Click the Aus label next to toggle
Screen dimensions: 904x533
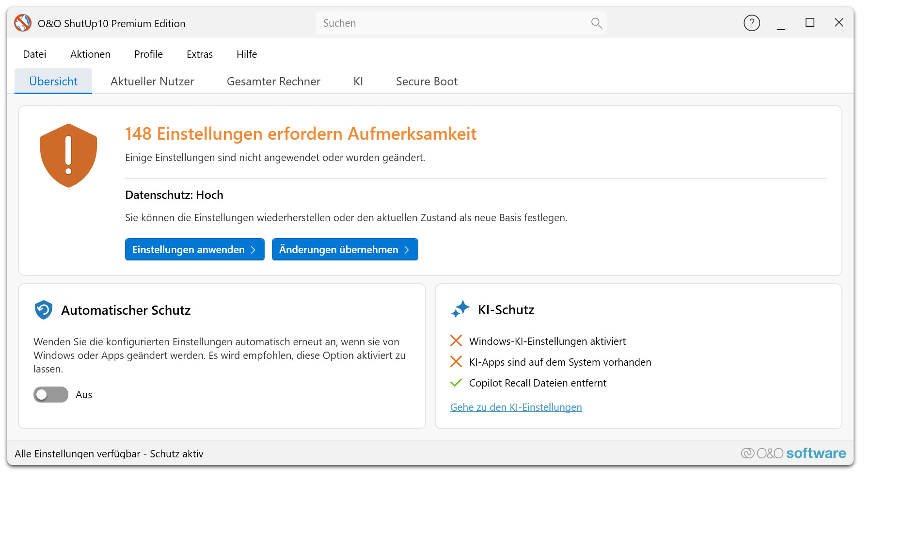tap(84, 395)
